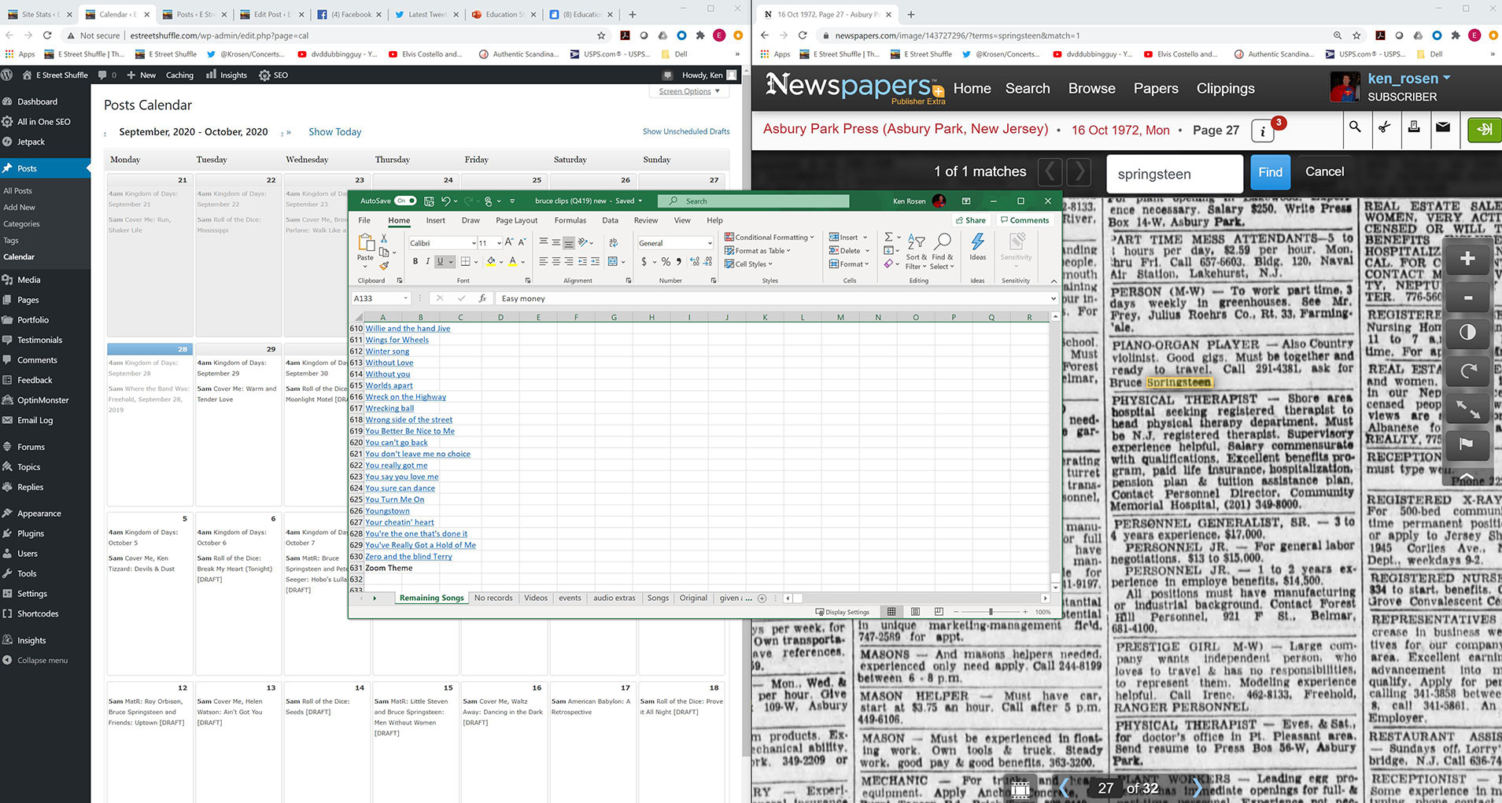Toggle Underline formatting in Excel ribbon
Screen dimensions: 1502x803
pyautogui.click(x=440, y=261)
